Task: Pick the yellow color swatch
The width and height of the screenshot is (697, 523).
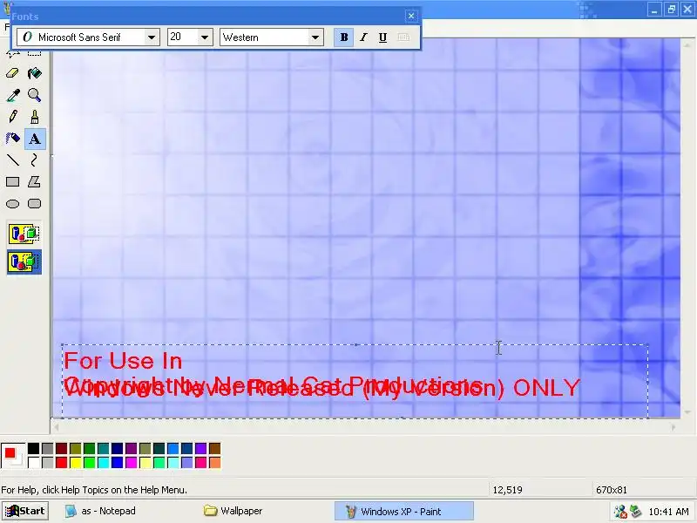Action: pos(75,463)
